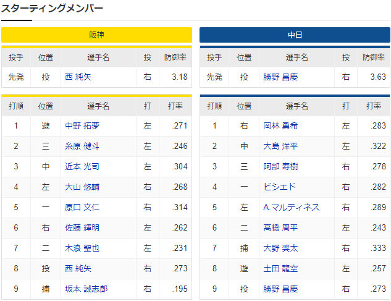391x301 pixels.
Task: Click batting average .246 for 糸原 健斗
Action: click(180, 146)
